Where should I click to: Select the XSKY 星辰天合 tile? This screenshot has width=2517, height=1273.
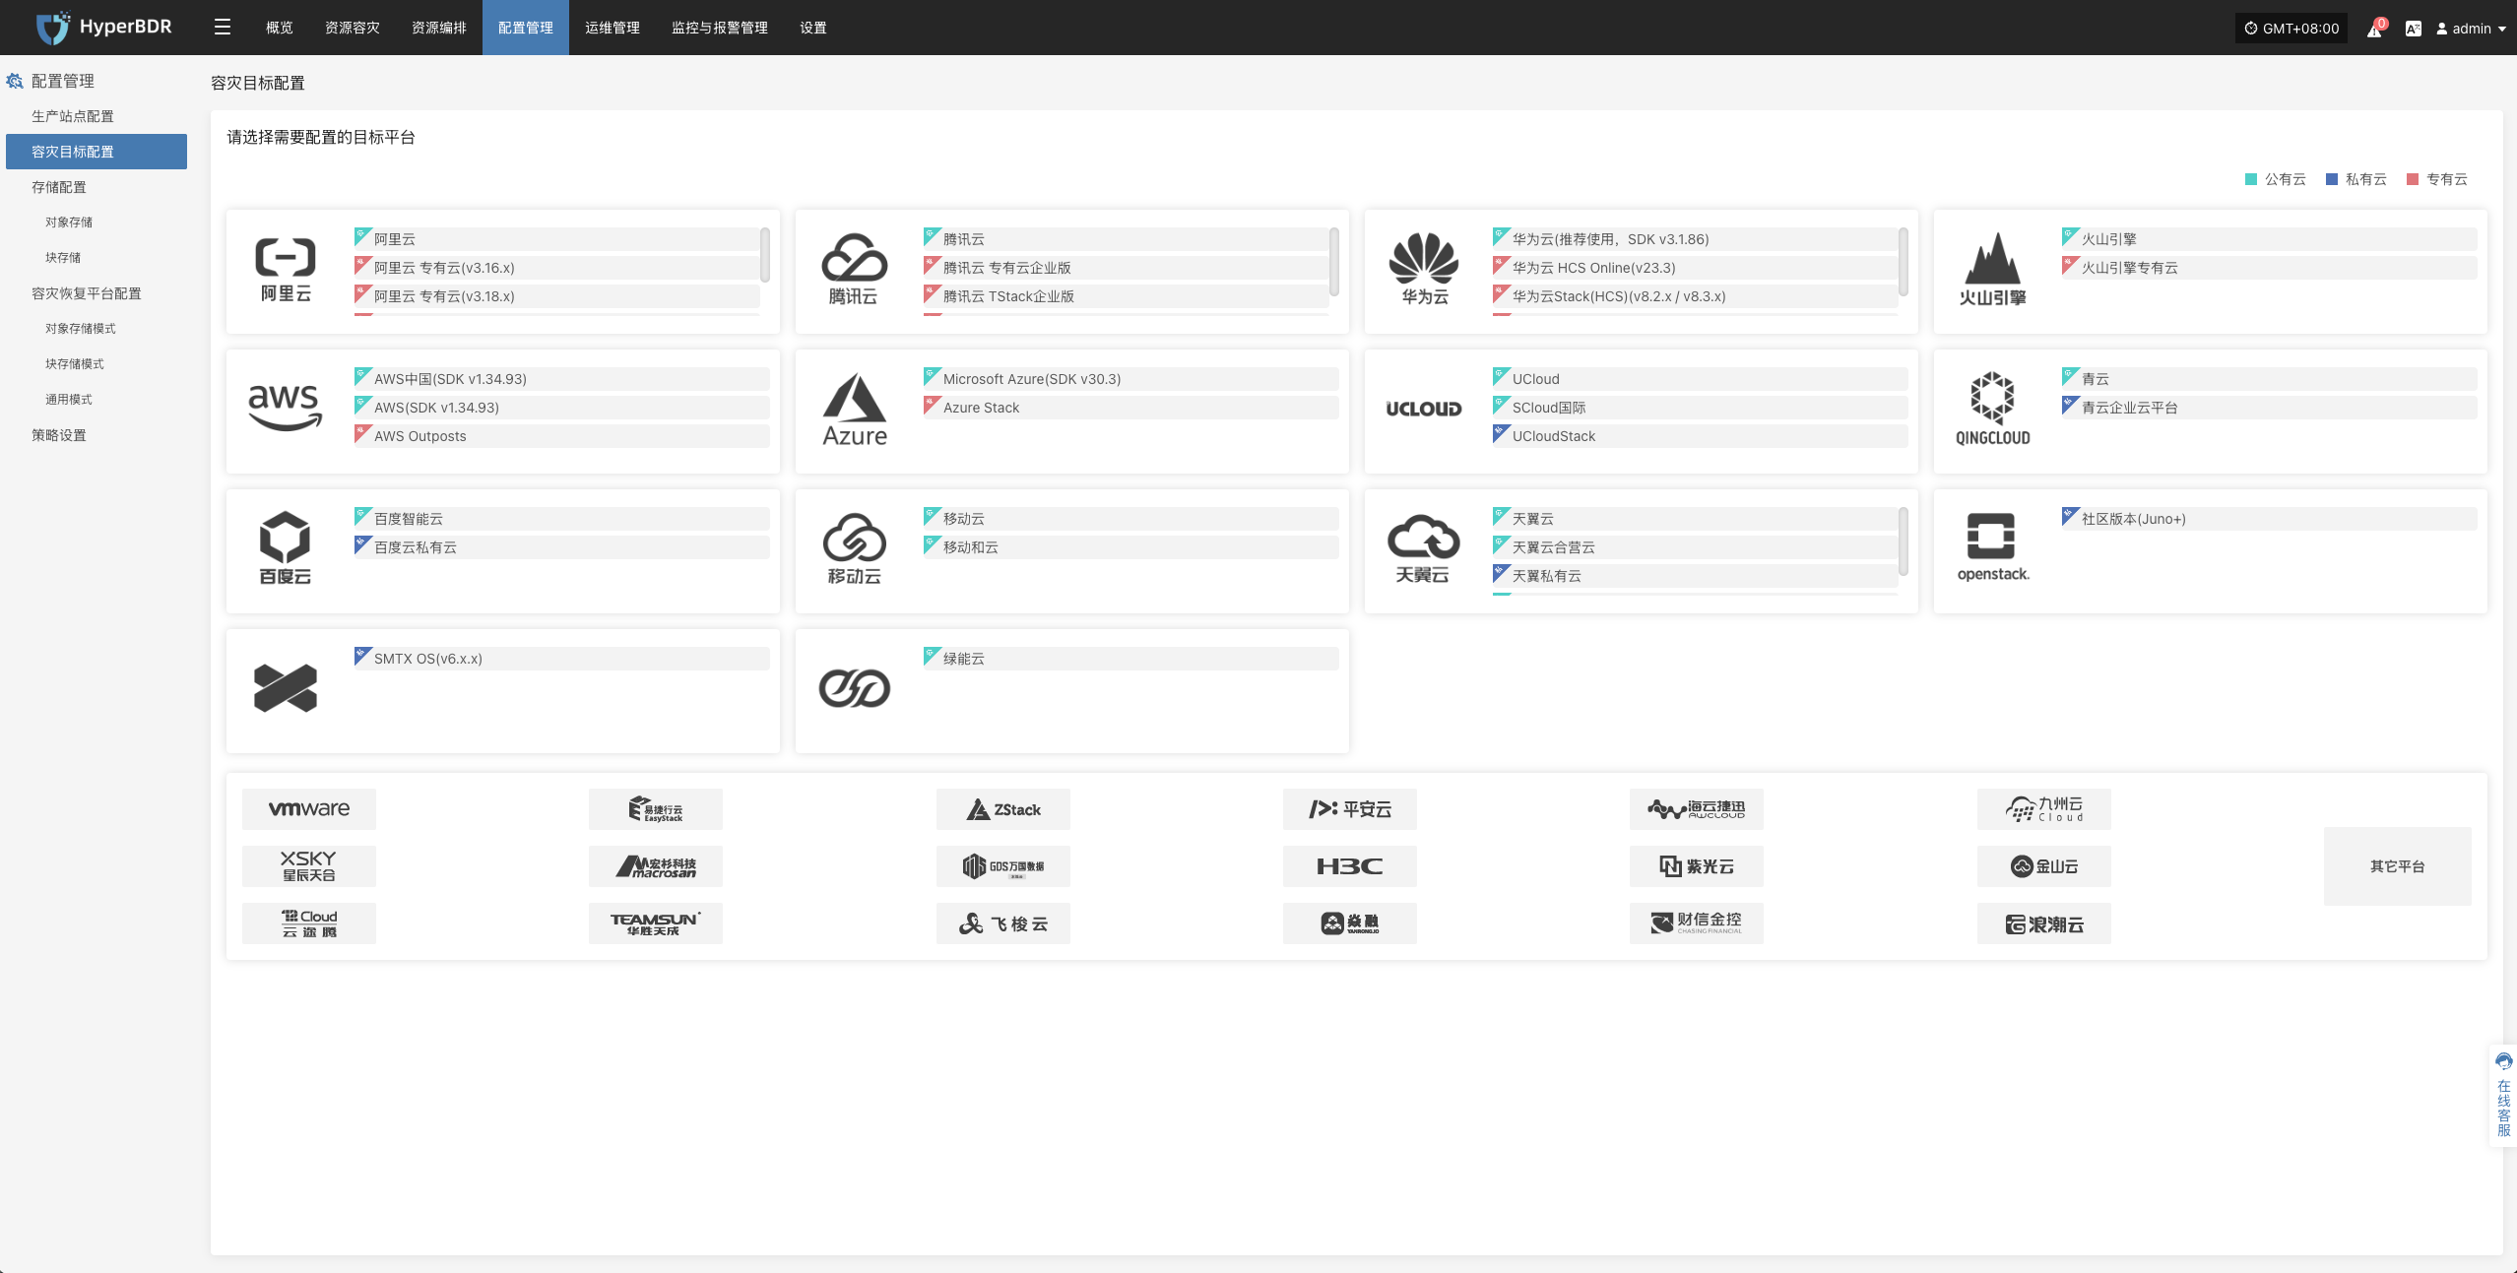click(309, 866)
